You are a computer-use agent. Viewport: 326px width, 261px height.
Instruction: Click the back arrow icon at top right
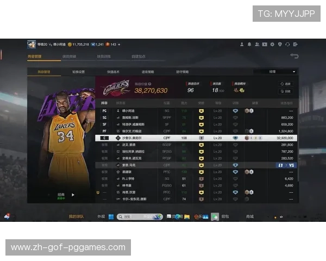click(294, 56)
